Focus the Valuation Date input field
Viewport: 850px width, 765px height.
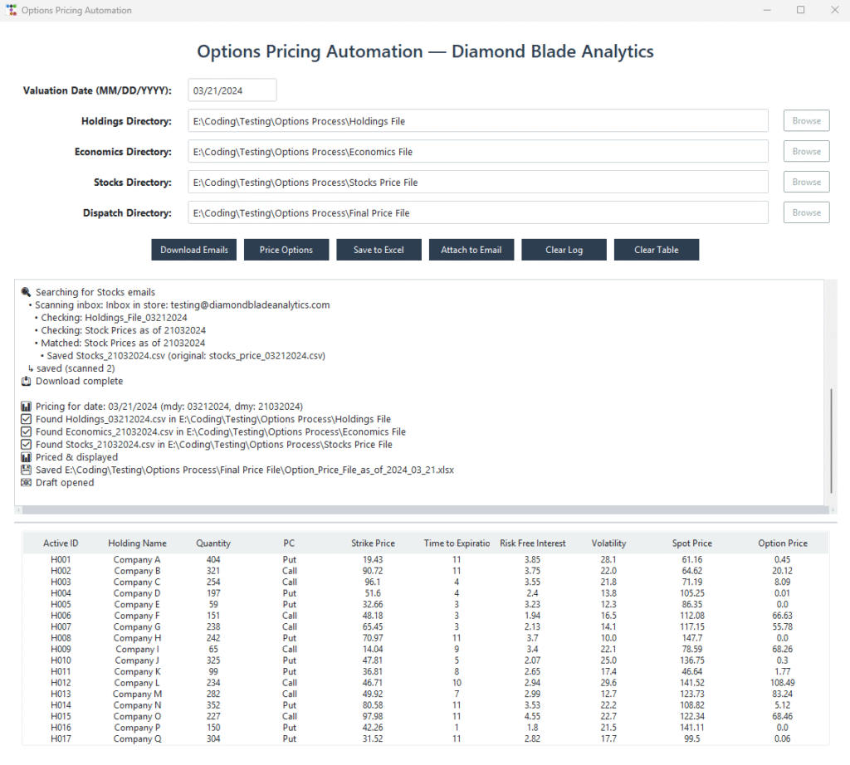[232, 90]
